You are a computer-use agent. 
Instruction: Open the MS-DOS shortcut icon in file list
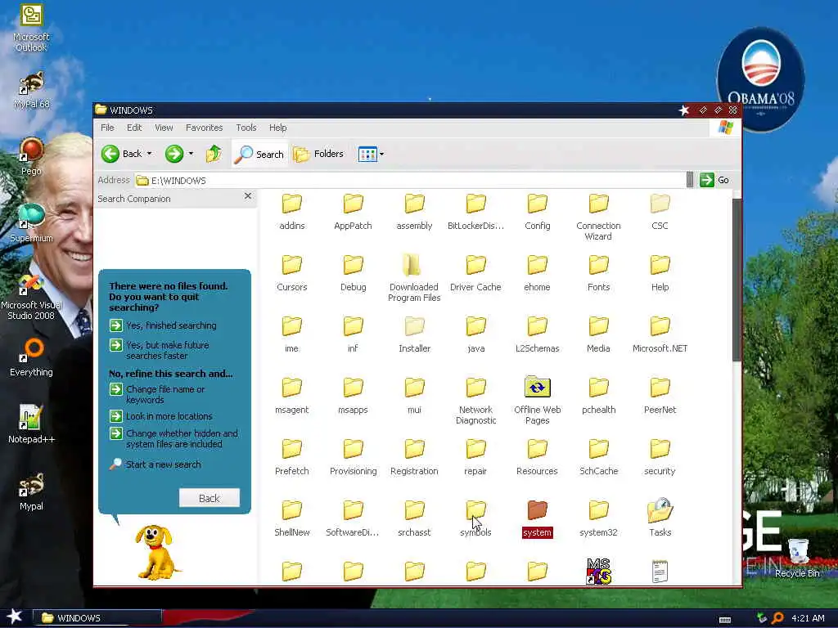(598, 571)
